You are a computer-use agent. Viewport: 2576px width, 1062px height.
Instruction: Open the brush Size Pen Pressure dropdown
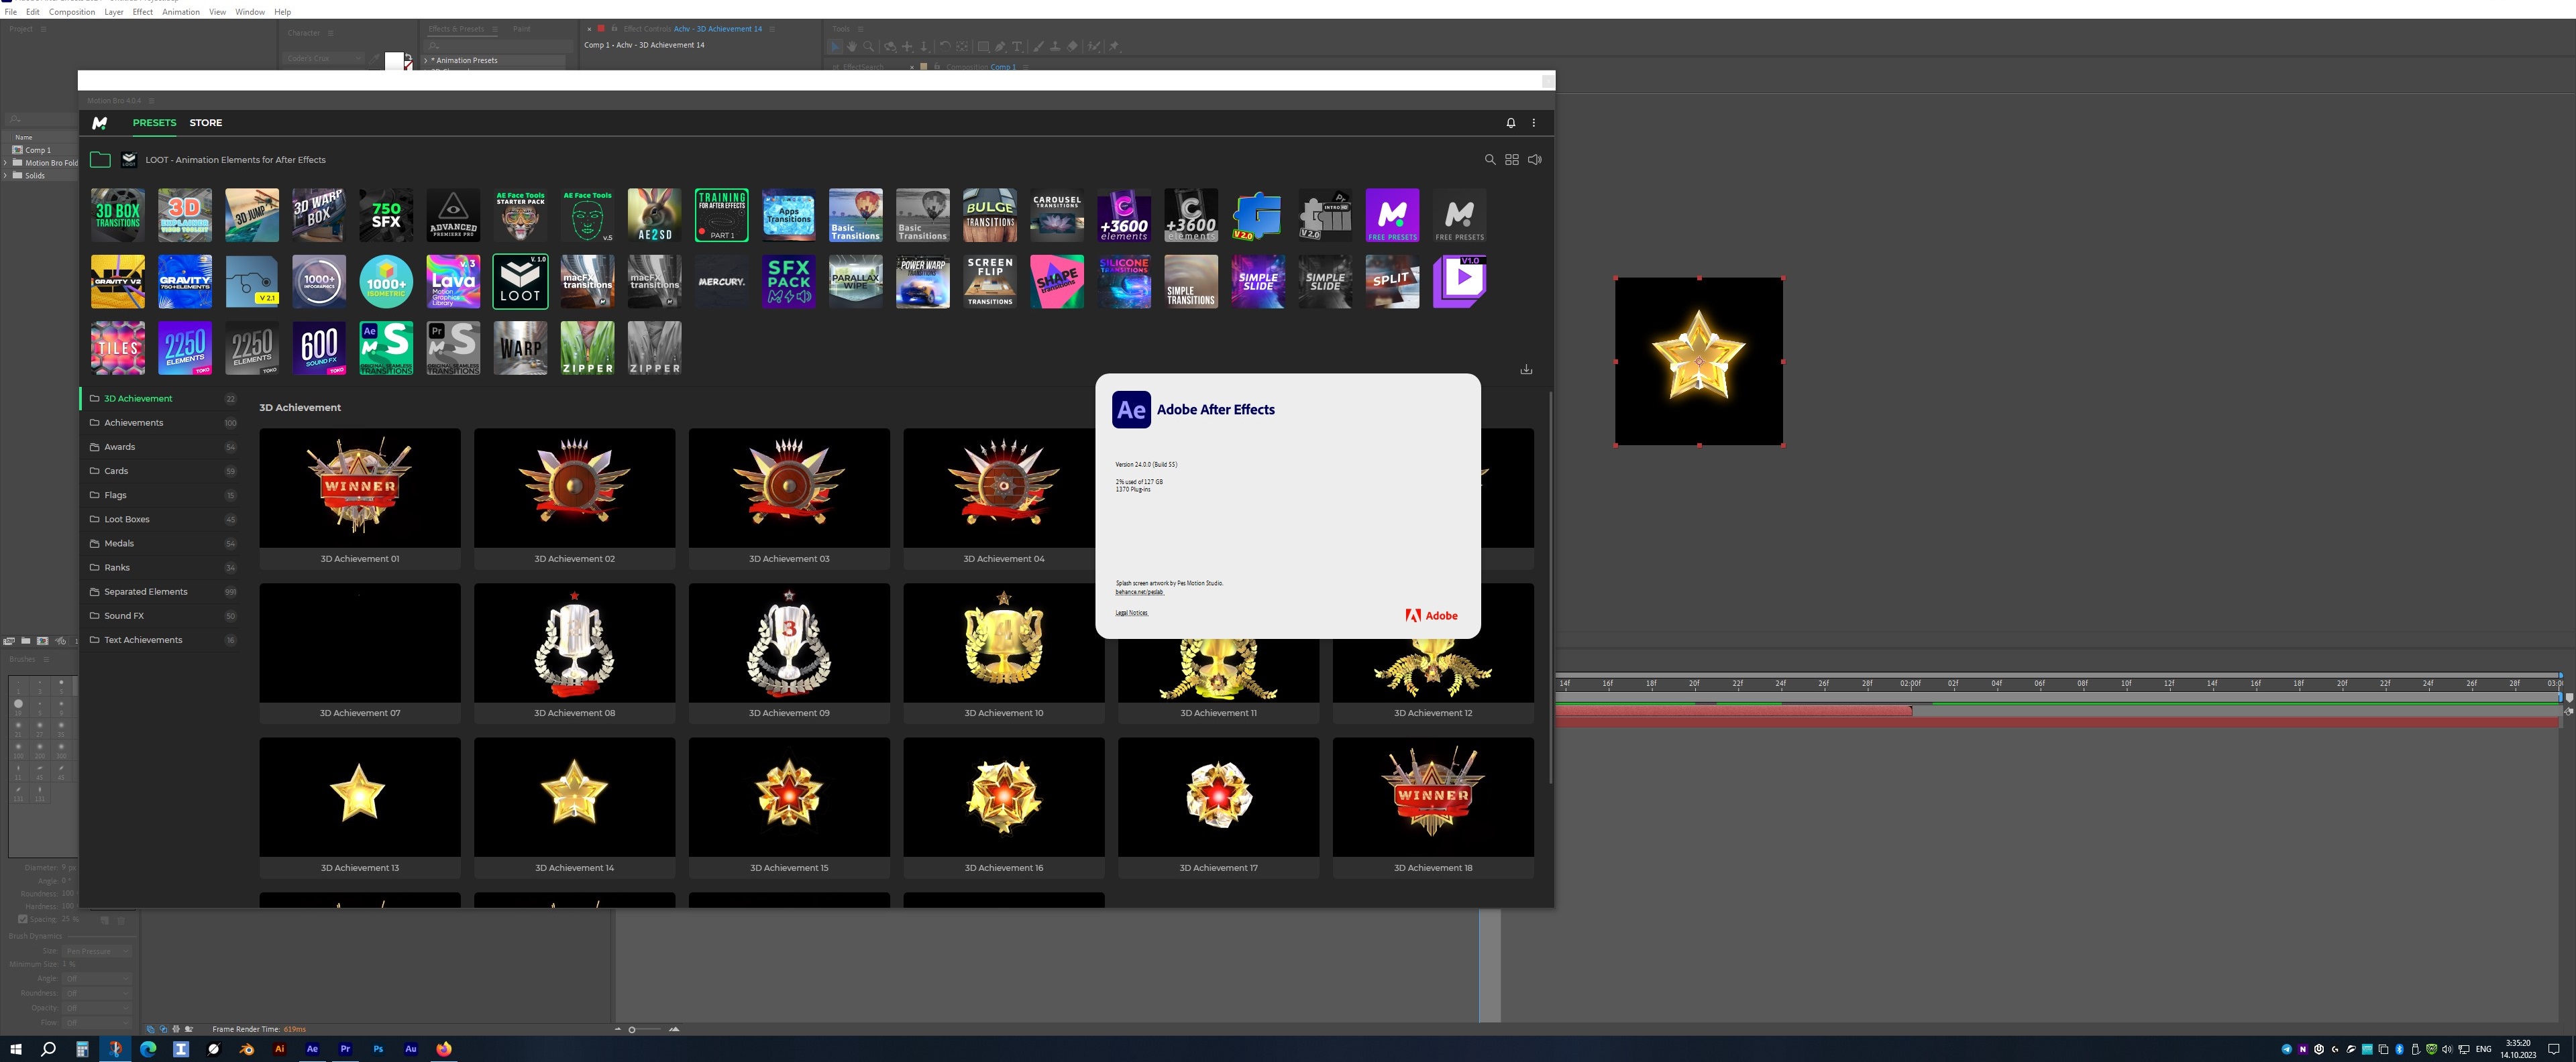(97, 951)
